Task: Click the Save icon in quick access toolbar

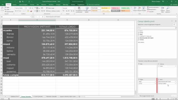Action: [20, 2]
